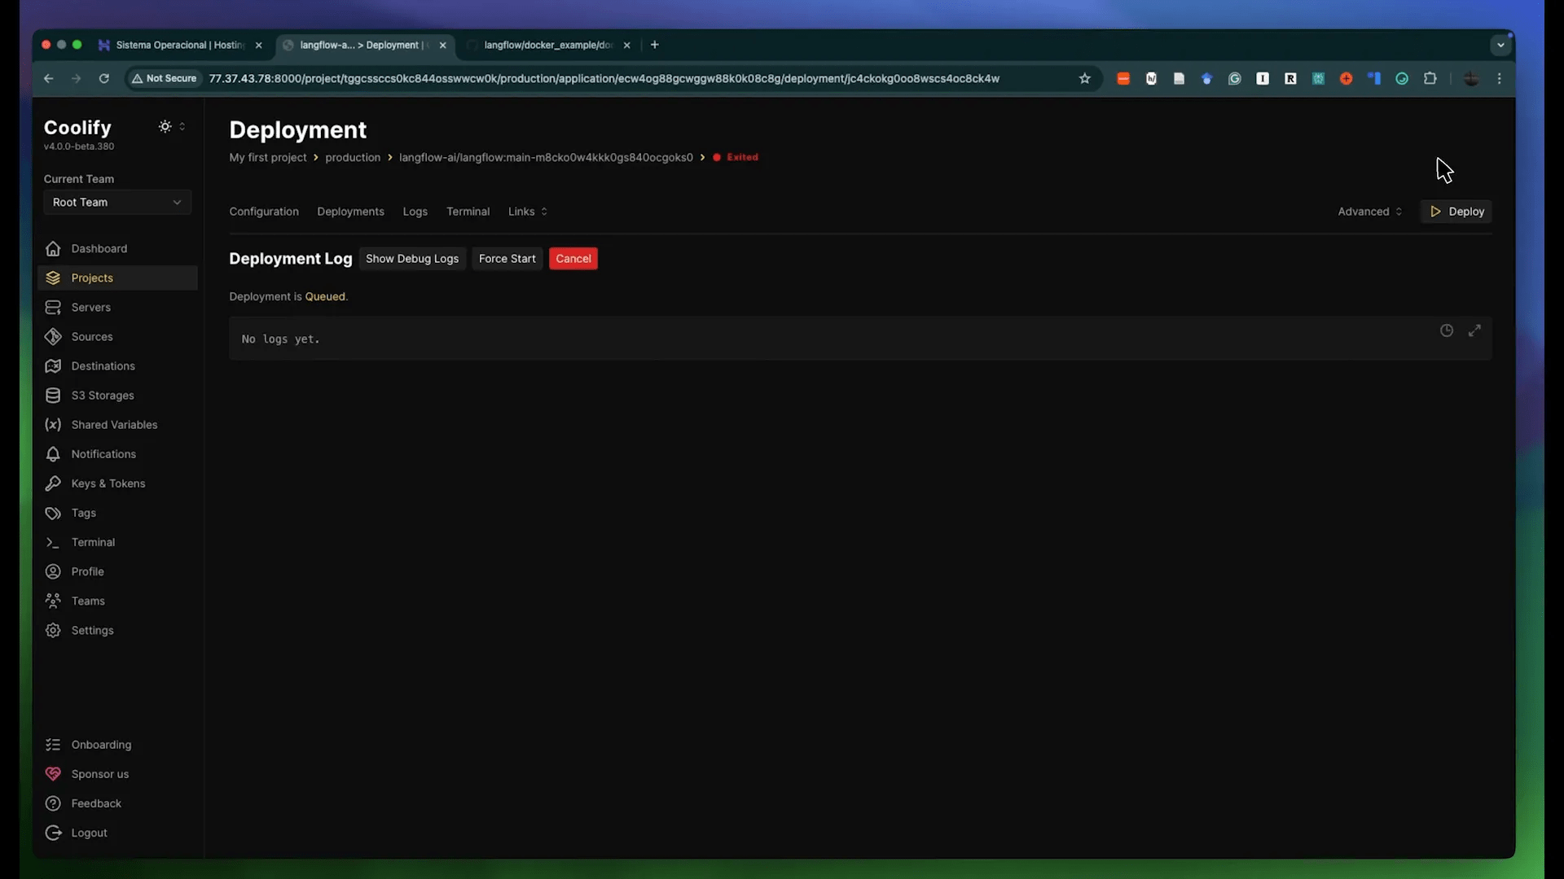Toggle the light/dark theme sun icon
This screenshot has height=879, width=1564.
[x=165, y=126]
